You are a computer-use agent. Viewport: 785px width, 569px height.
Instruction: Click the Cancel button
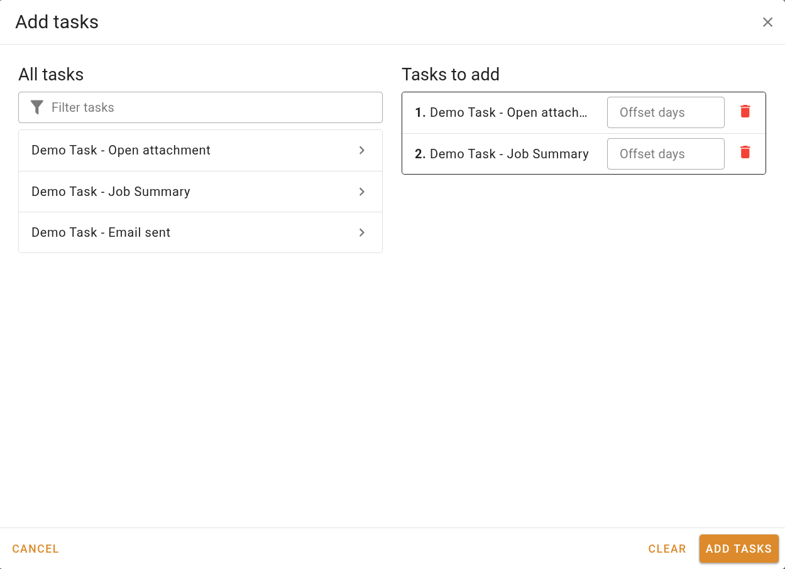[36, 549]
